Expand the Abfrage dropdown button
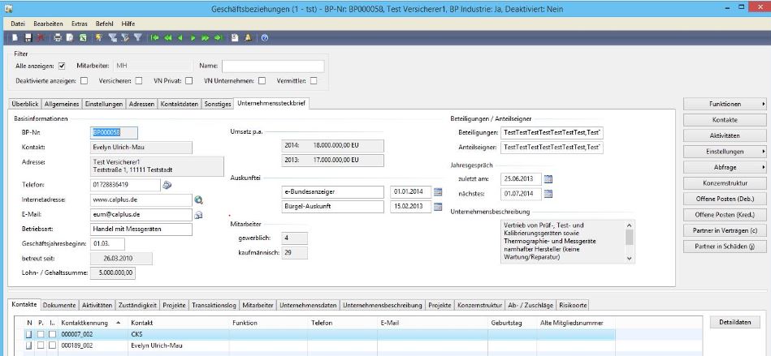Image resolution: width=771 pixels, height=356 pixels. tap(725, 167)
